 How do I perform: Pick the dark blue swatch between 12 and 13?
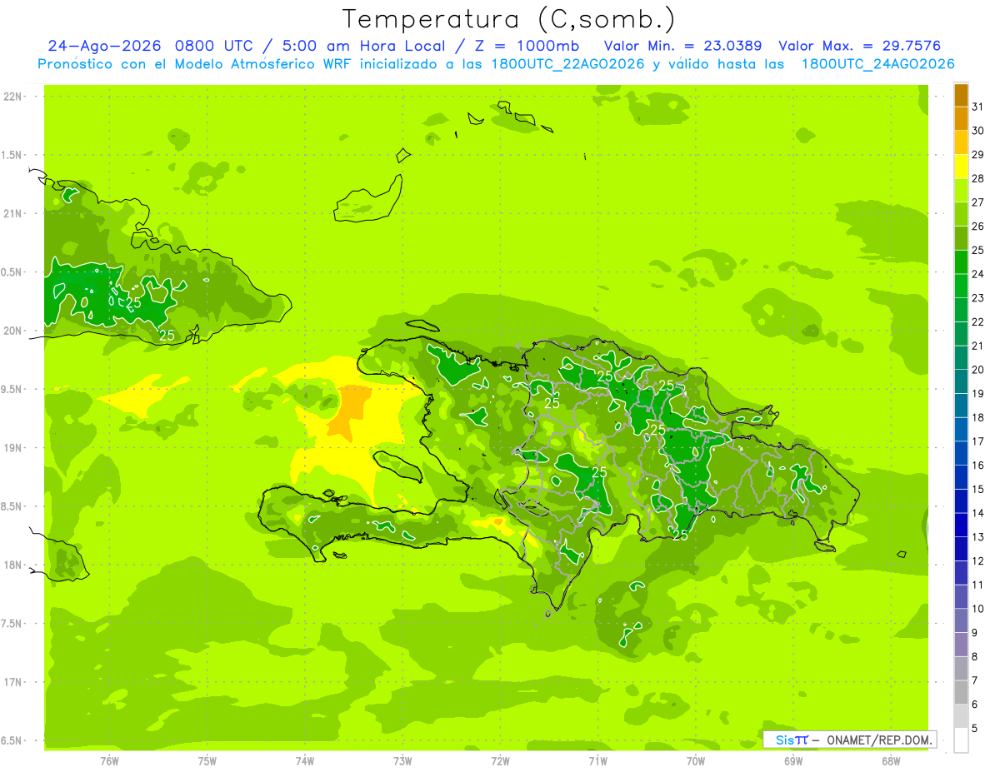[961, 549]
